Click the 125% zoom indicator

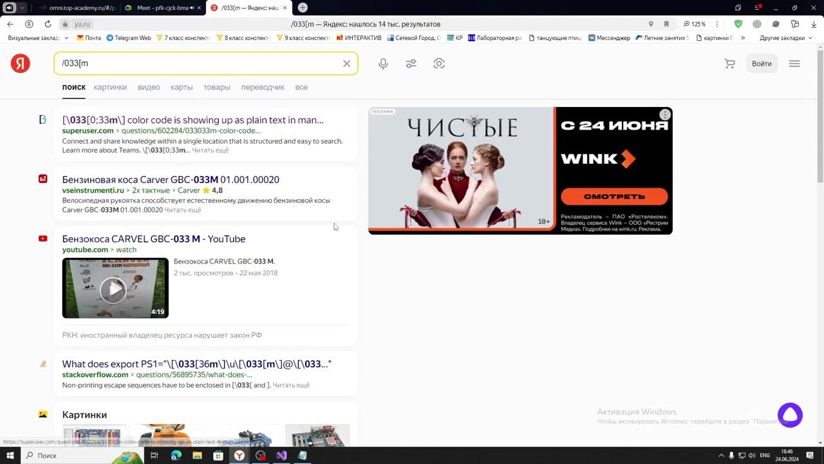695,24
